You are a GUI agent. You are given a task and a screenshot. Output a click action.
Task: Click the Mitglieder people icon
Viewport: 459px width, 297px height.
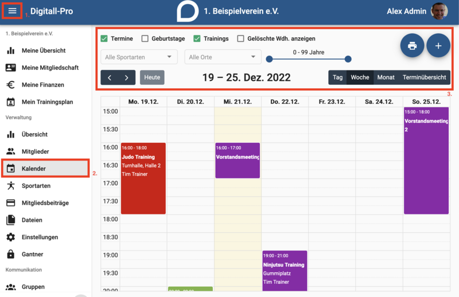(x=11, y=151)
